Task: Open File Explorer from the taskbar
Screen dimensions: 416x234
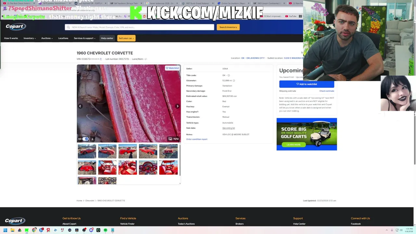Action: coord(12,230)
